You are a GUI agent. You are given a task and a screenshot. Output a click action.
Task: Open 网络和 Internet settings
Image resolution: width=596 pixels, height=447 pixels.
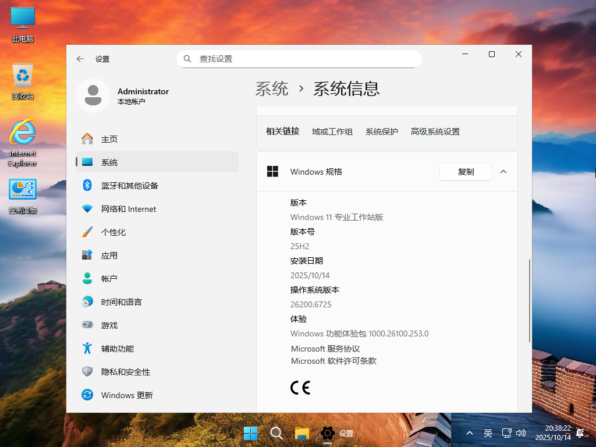click(129, 208)
